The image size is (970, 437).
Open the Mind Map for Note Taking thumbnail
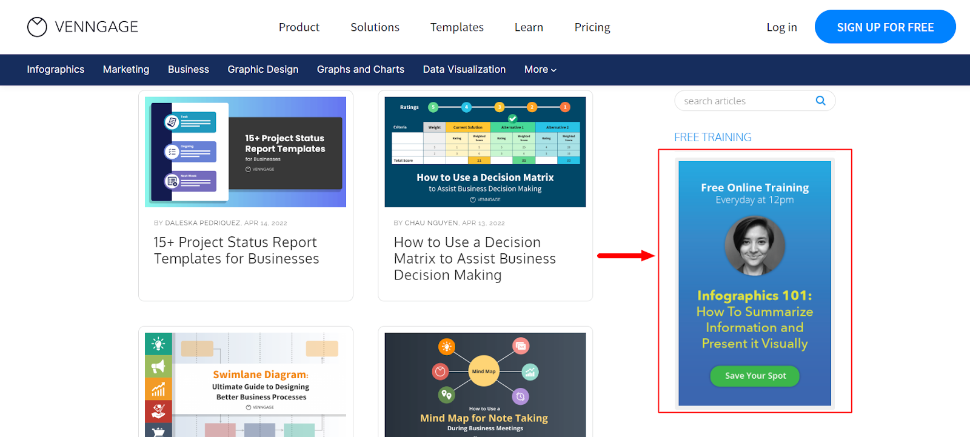pos(485,384)
